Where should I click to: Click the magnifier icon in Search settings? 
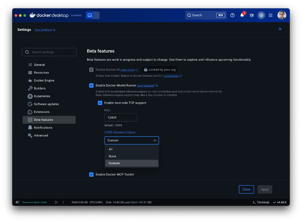(x=27, y=52)
